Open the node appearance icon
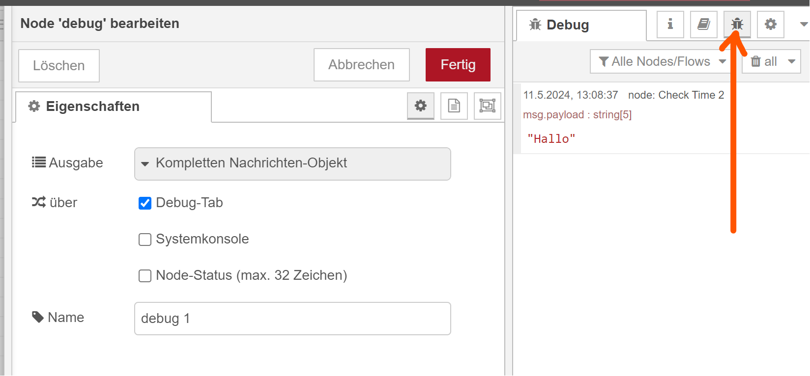The image size is (810, 376). [488, 106]
